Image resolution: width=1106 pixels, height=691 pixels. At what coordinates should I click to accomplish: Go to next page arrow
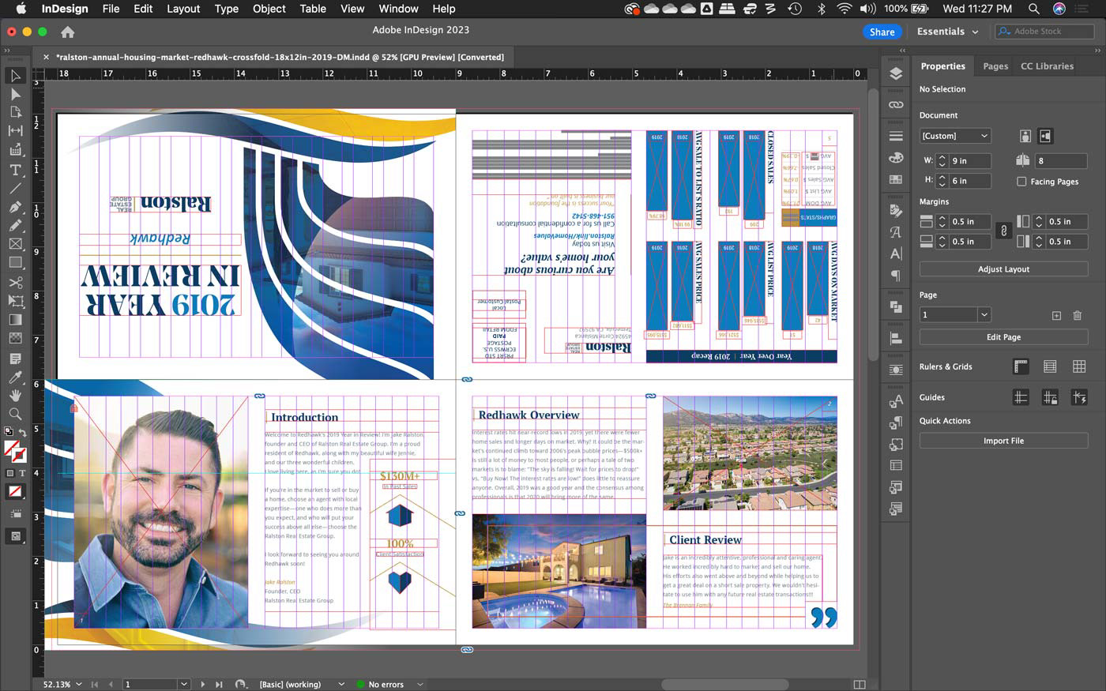click(202, 684)
